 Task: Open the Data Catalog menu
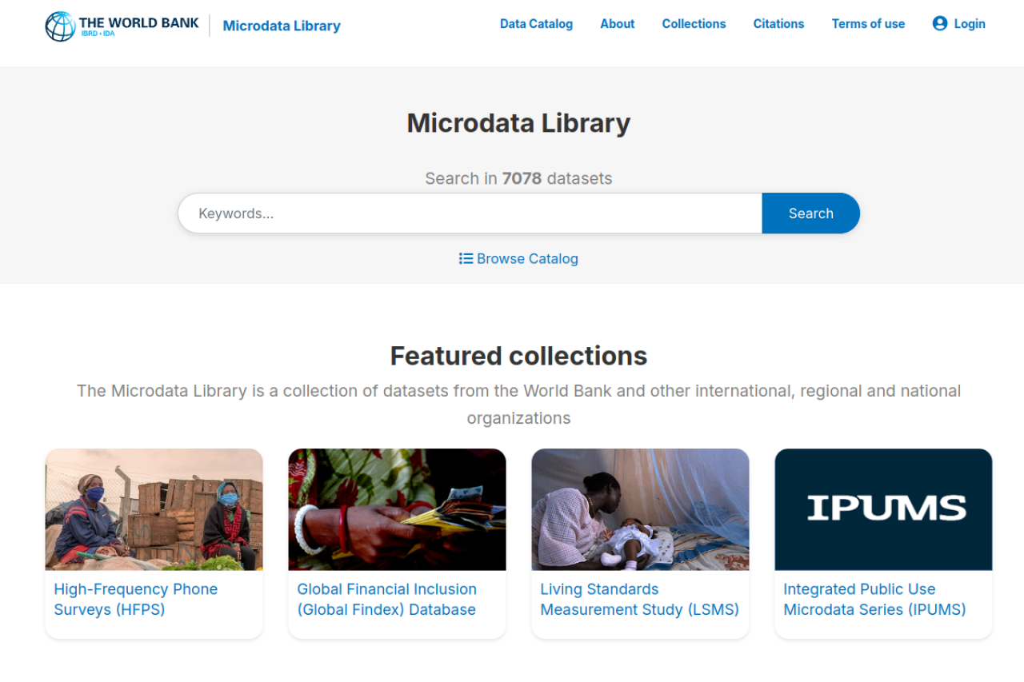pyautogui.click(x=536, y=24)
